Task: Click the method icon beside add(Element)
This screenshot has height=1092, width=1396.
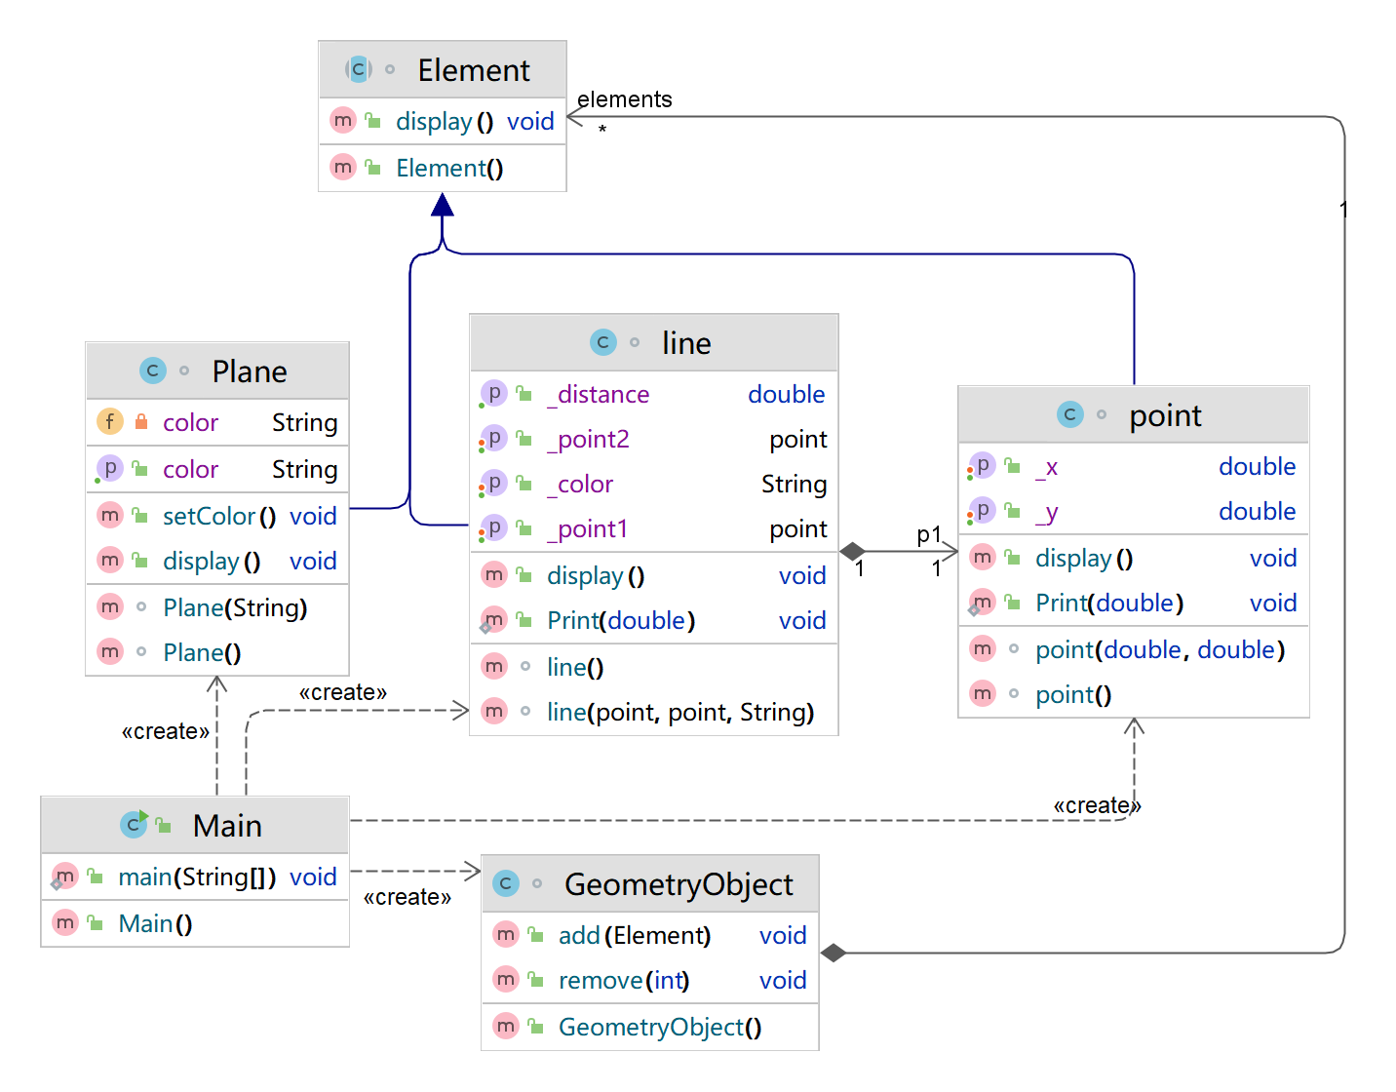Action: (505, 935)
